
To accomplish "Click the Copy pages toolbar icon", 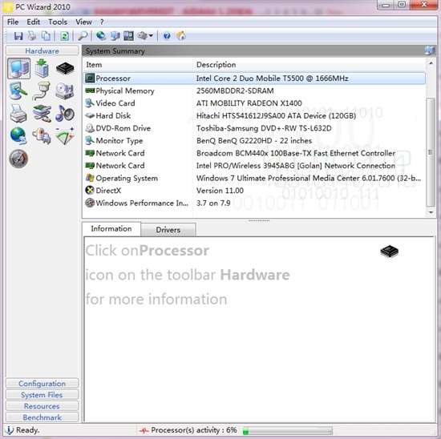I will tap(47, 36).
